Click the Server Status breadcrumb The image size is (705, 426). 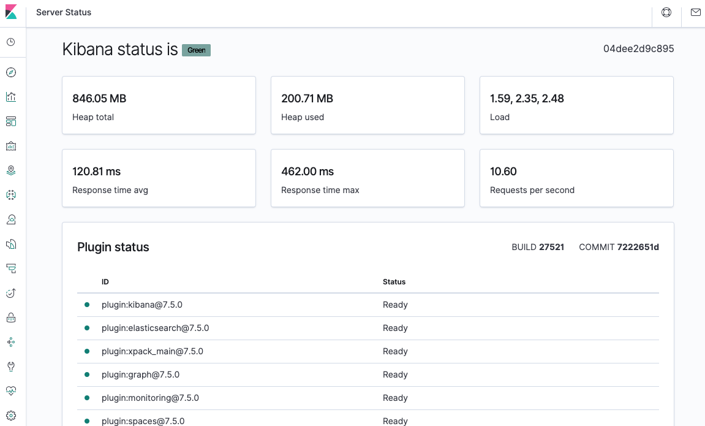[x=64, y=12]
